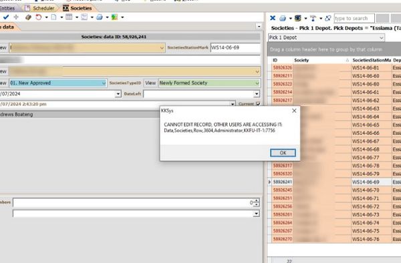Select the Societies tab
This screenshot has width=401, height=263.
tap(78, 8)
